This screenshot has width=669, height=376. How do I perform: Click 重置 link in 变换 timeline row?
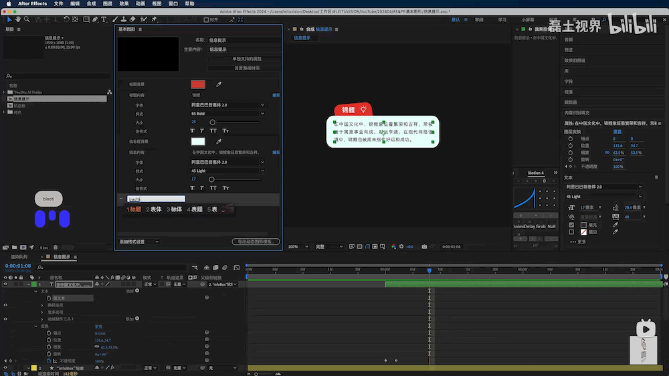98,326
